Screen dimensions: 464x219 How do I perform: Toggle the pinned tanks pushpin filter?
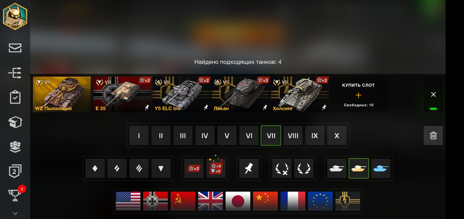tap(249, 168)
